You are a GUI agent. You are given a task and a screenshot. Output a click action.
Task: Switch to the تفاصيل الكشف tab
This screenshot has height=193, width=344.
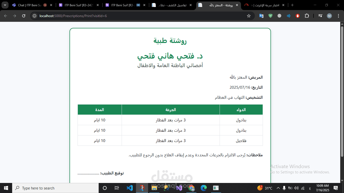[x=172, y=5]
